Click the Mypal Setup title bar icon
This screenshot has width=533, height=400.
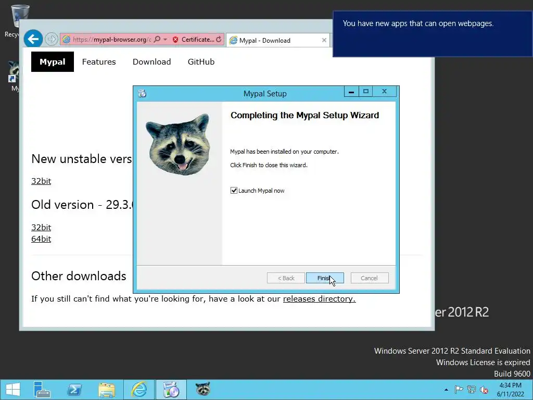pos(142,93)
